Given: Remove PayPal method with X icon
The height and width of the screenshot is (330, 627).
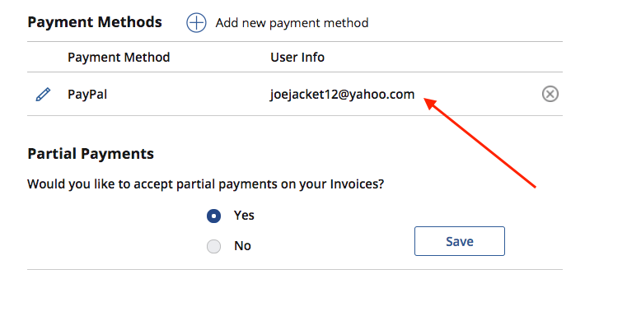Looking at the screenshot, I should pos(550,95).
